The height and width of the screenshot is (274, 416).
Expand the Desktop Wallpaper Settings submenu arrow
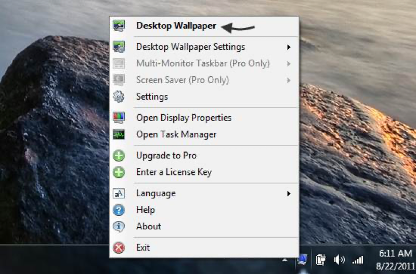(x=289, y=47)
